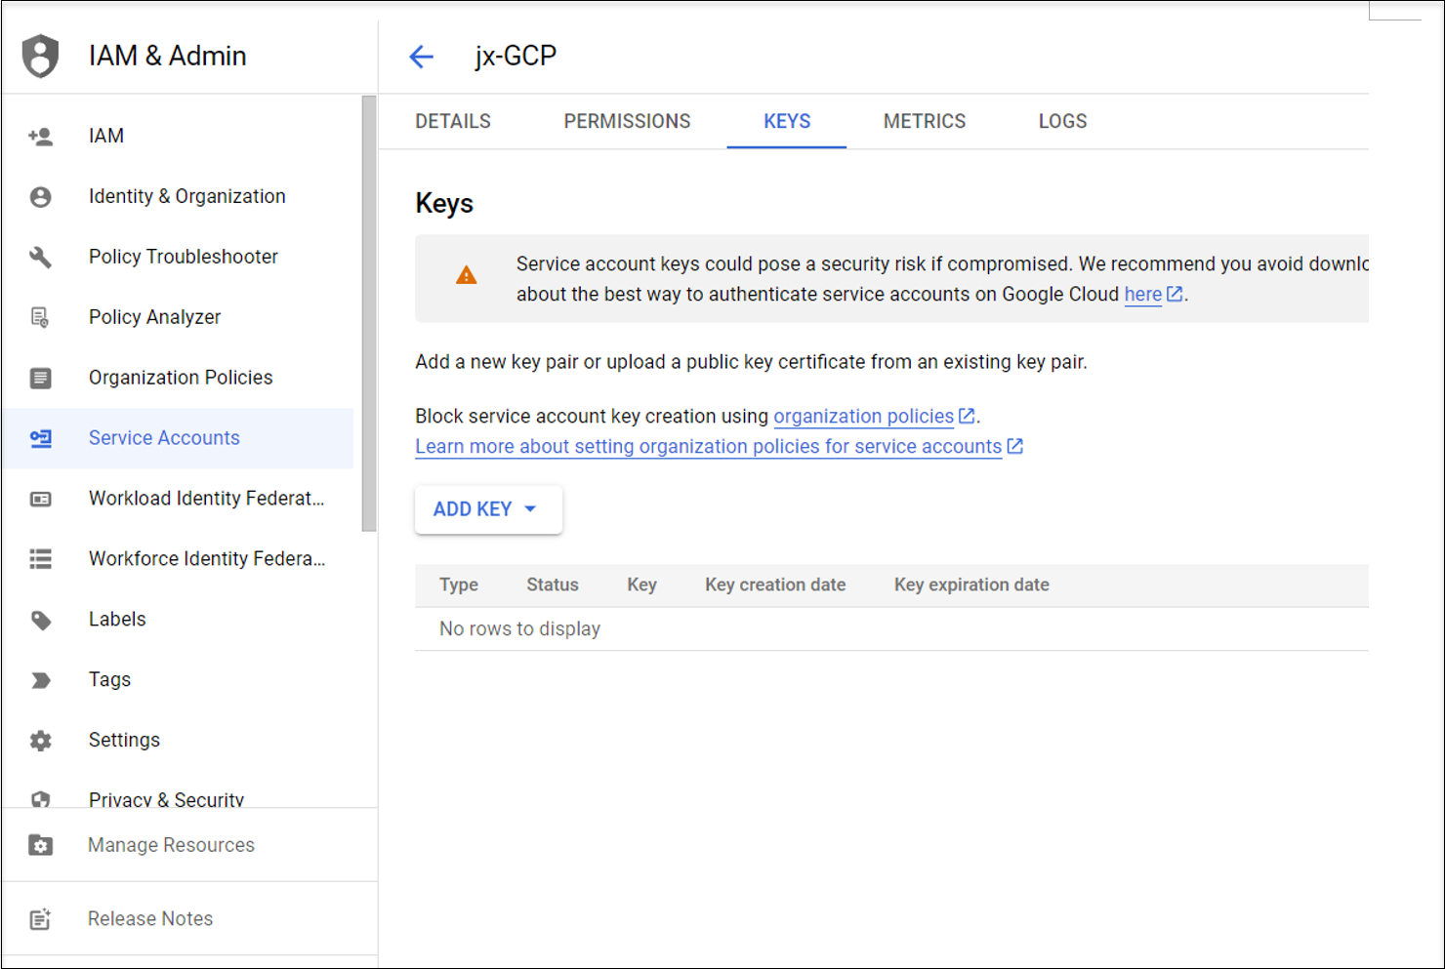Switch to the DETAILS tab
This screenshot has width=1445, height=969.
[x=452, y=121]
